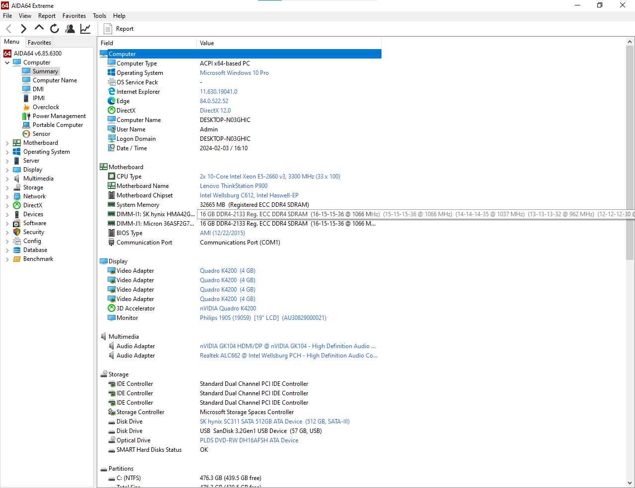Image resolution: width=635 pixels, height=488 pixels.
Task: Expand the Server tree node
Action: [x=7, y=161]
